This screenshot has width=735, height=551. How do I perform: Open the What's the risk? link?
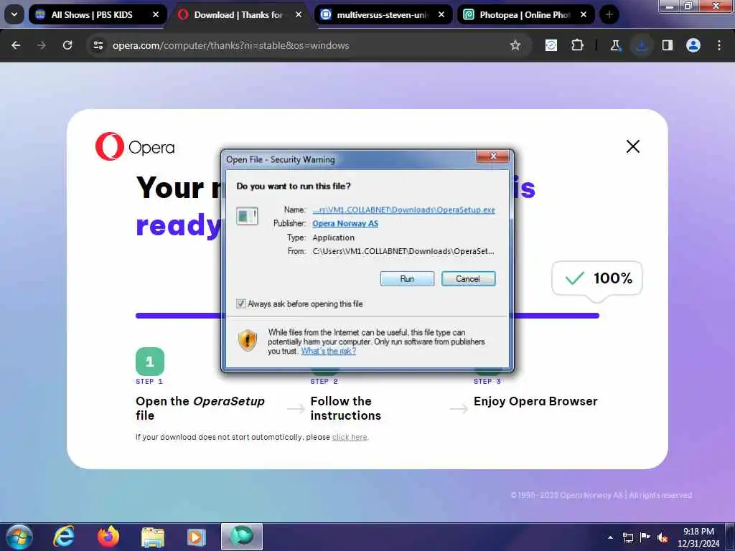coord(329,351)
